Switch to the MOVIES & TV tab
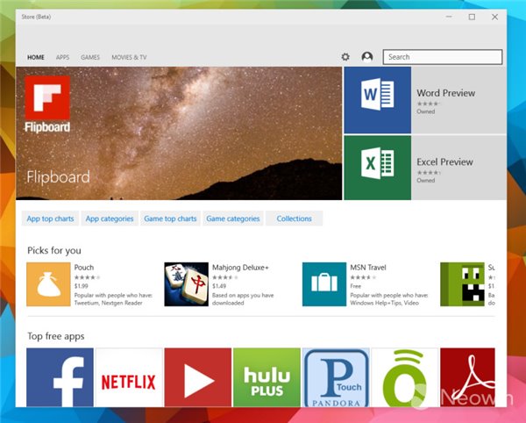Screen dimensions: 526x423 129,57
